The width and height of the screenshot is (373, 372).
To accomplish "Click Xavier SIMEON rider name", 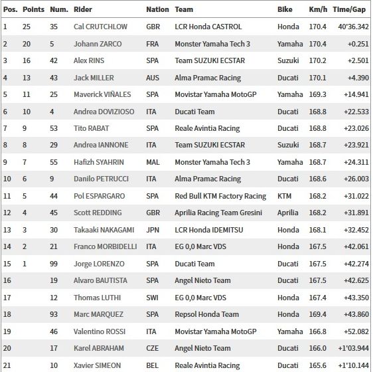I will tap(97, 365).
